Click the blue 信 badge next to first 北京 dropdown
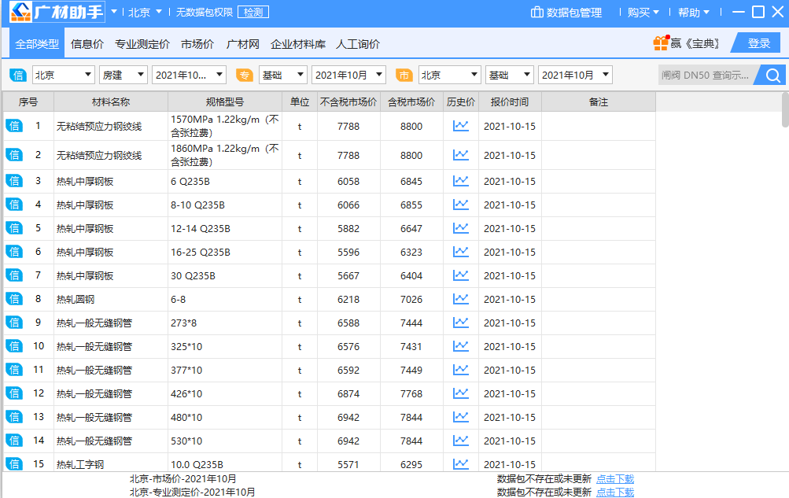Screen dimensions: 789x498 (17, 75)
